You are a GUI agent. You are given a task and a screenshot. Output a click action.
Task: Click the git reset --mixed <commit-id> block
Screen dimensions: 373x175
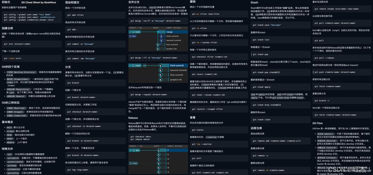219,95
